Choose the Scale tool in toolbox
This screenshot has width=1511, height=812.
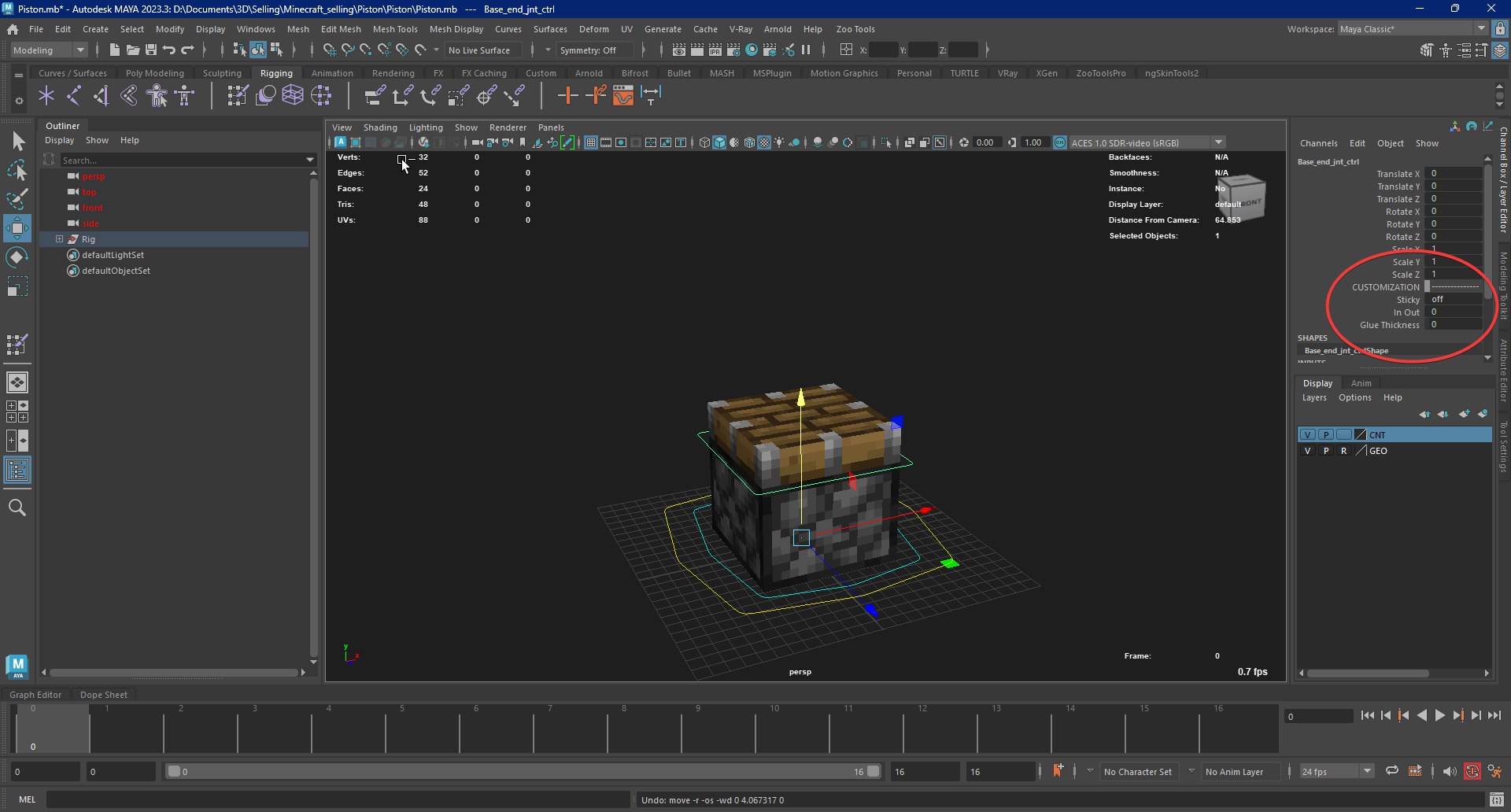pos(17,286)
